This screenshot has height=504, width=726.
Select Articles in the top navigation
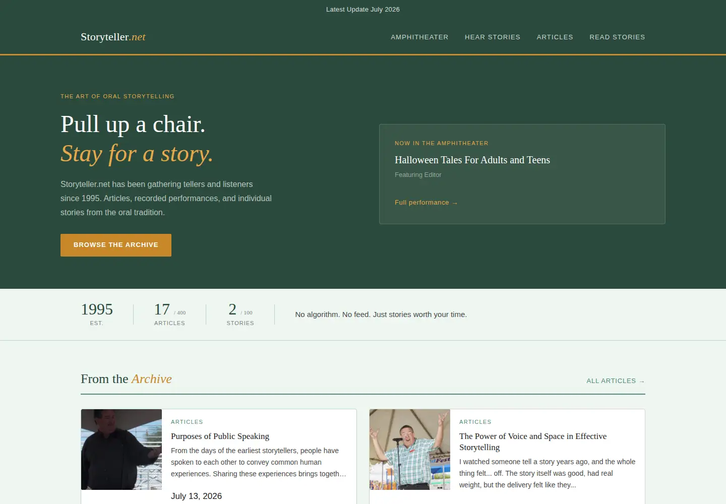click(x=555, y=37)
